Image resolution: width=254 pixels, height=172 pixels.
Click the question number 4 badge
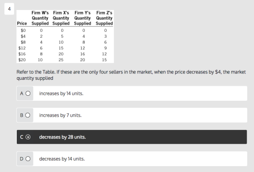[9, 9]
